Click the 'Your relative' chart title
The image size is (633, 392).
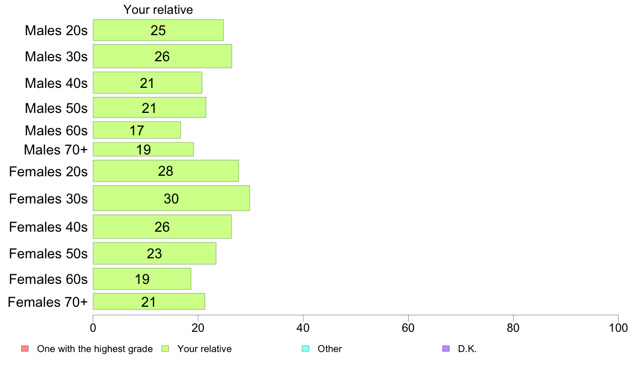[x=158, y=10]
